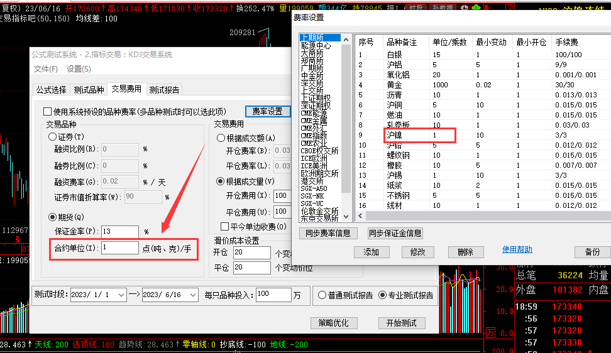Open the test period start date dropdown
Viewport: 611px width, 353px height.
click(121, 295)
